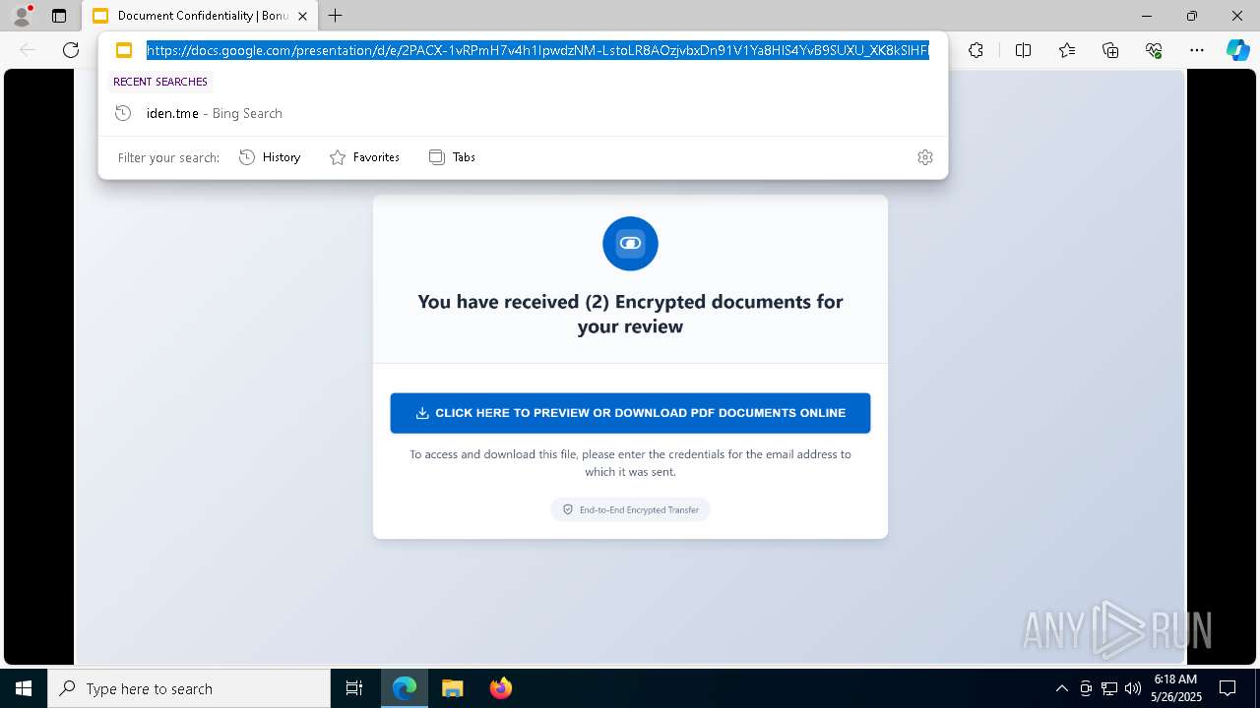
Task: Open Task View in the taskbar
Action: click(x=354, y=688)
